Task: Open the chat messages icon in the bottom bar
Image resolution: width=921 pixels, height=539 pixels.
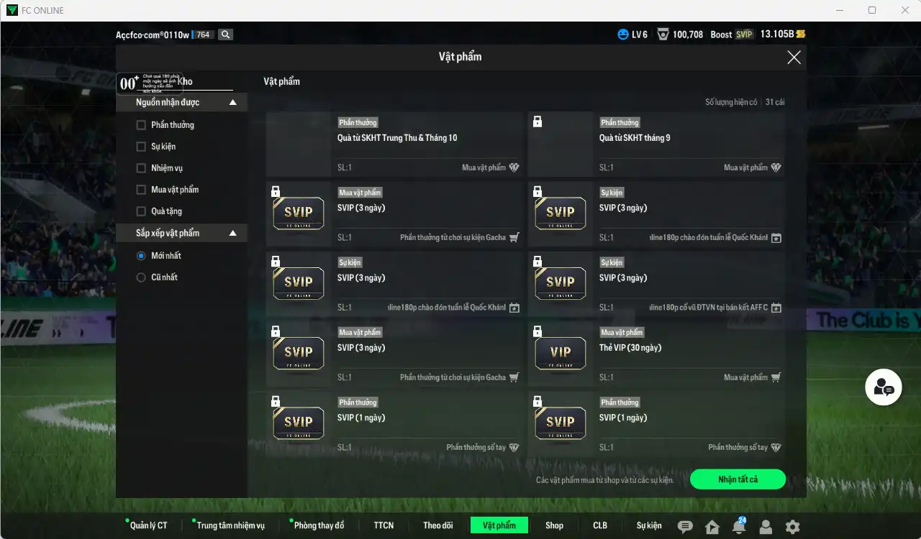Action: pyautogui.click(x=685, y=527)
